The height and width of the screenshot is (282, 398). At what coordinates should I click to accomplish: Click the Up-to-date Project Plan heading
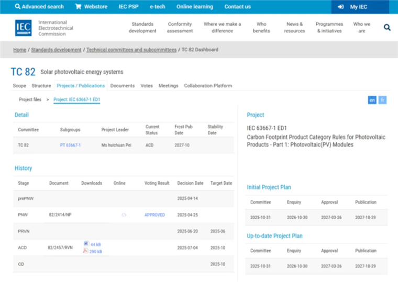tap(274, 236)
